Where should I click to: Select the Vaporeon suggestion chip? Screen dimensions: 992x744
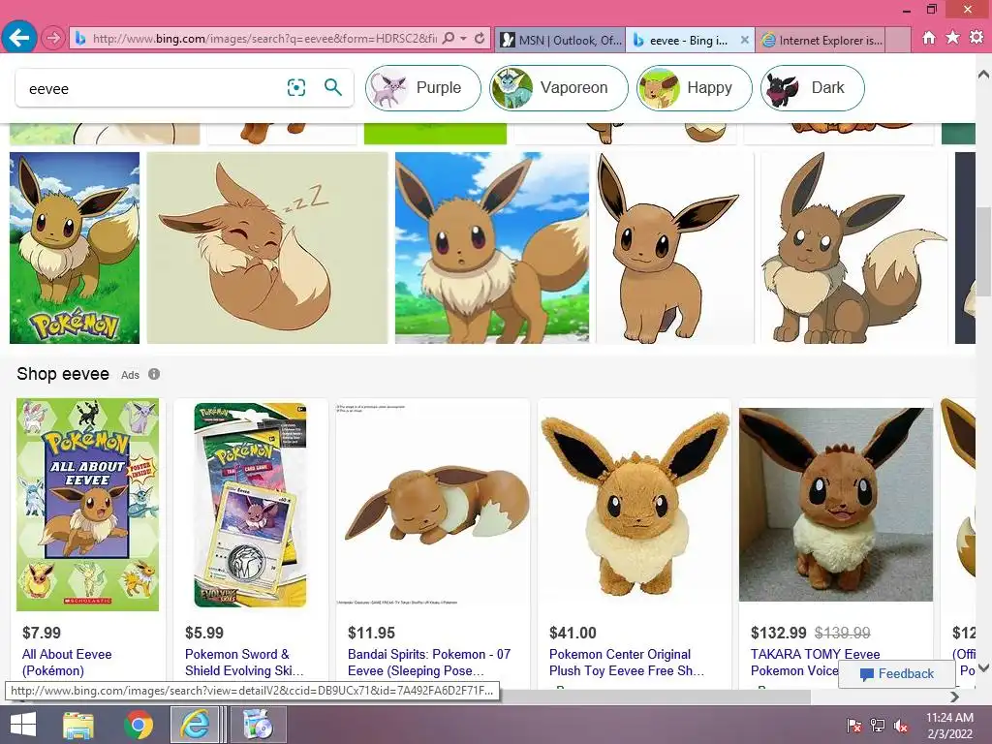(x=559, y=88)
